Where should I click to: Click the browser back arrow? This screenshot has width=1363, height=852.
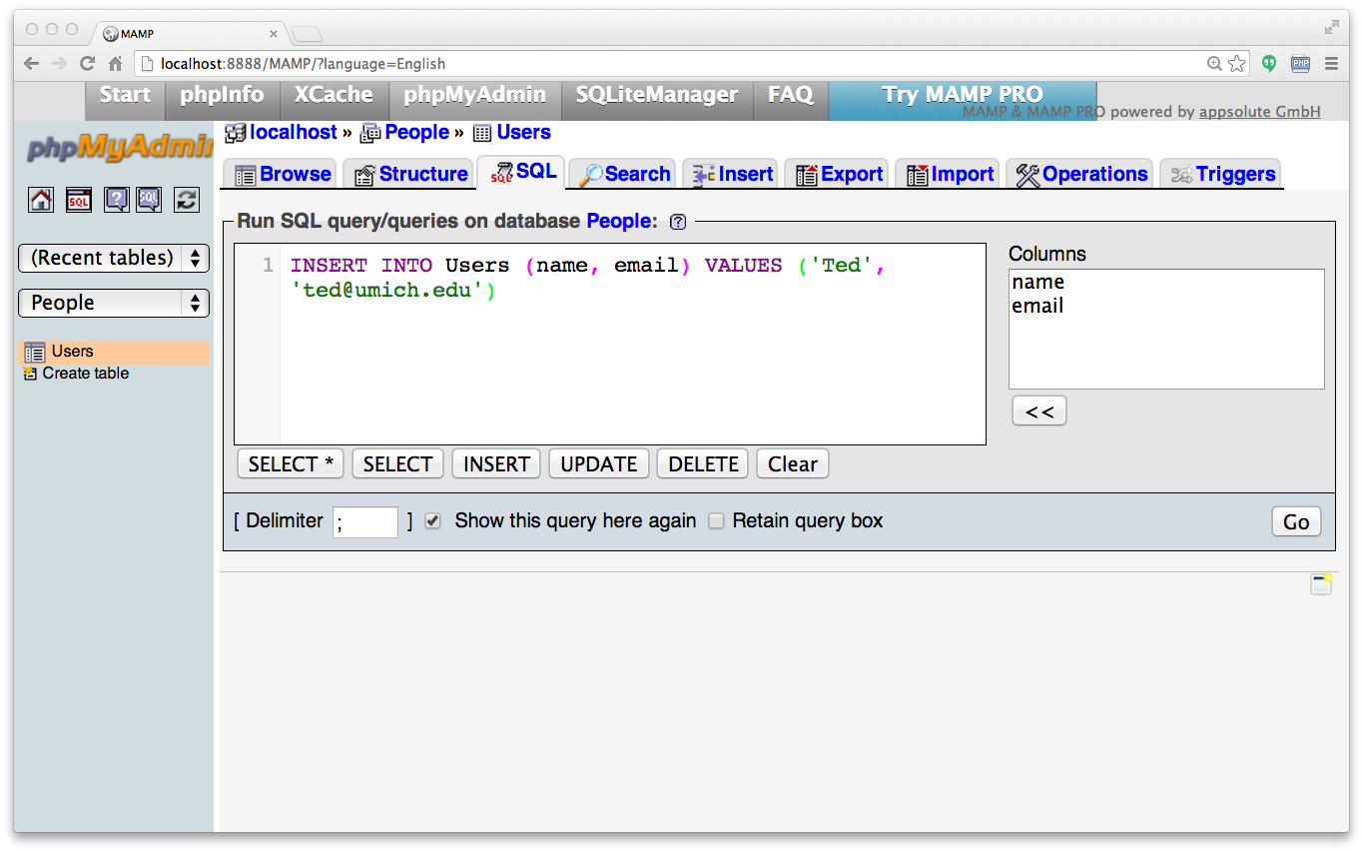[31, 64]
